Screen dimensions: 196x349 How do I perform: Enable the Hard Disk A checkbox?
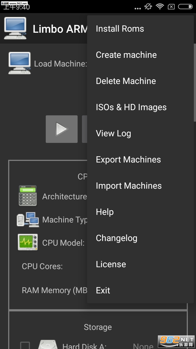25,346
